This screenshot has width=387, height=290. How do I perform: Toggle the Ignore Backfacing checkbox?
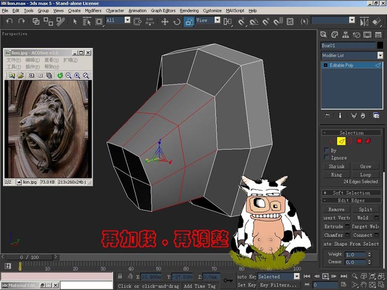327,157
